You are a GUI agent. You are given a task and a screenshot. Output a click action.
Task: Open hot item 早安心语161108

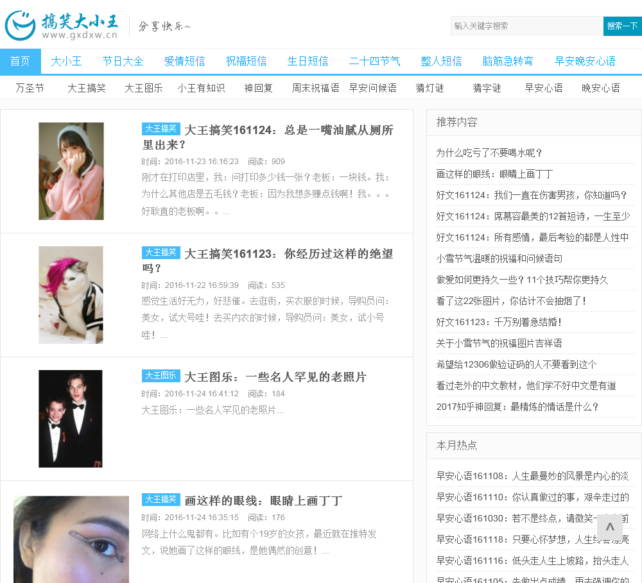(532, 477)
